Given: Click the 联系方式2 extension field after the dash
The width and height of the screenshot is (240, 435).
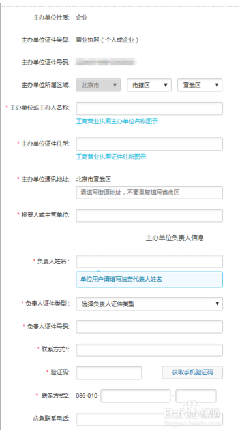Looking at the screenshot, I should [196, 396].
